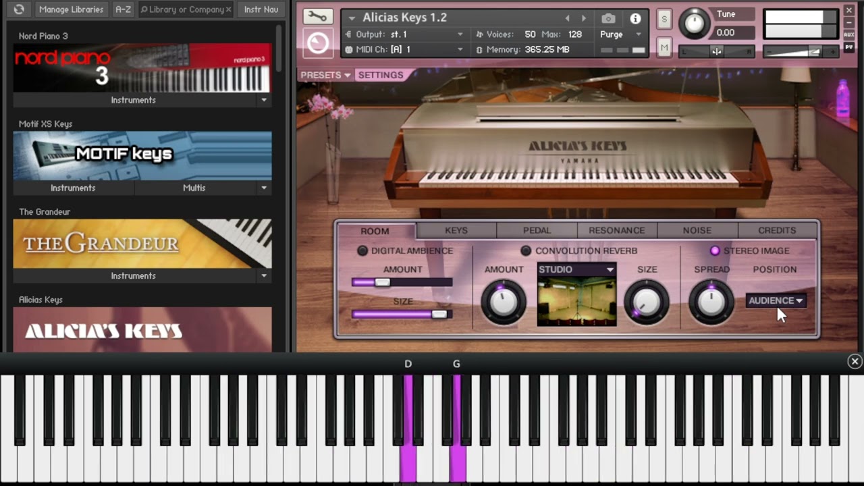This screenshot has width=864, height=486.
Task: Switch to the KEYS tab
Action: [x=456, y=230]
